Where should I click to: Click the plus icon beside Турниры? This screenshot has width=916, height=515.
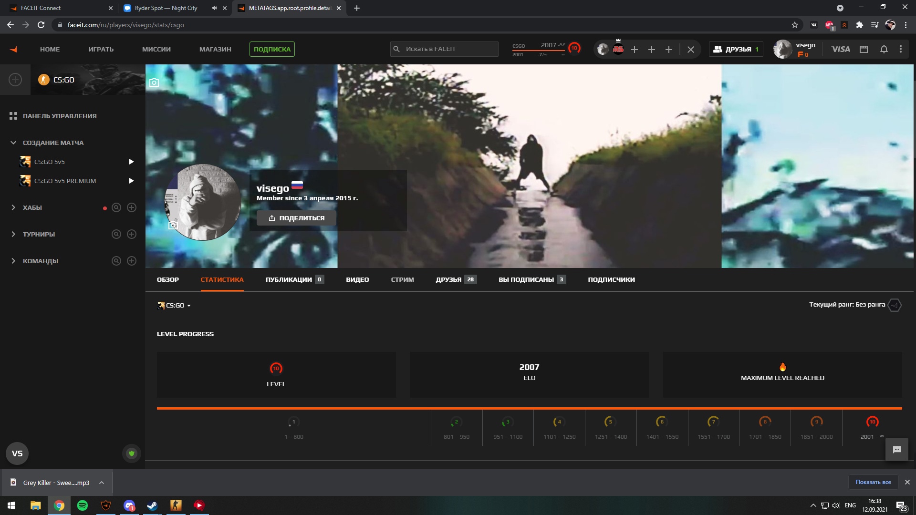tap(132, 234)
